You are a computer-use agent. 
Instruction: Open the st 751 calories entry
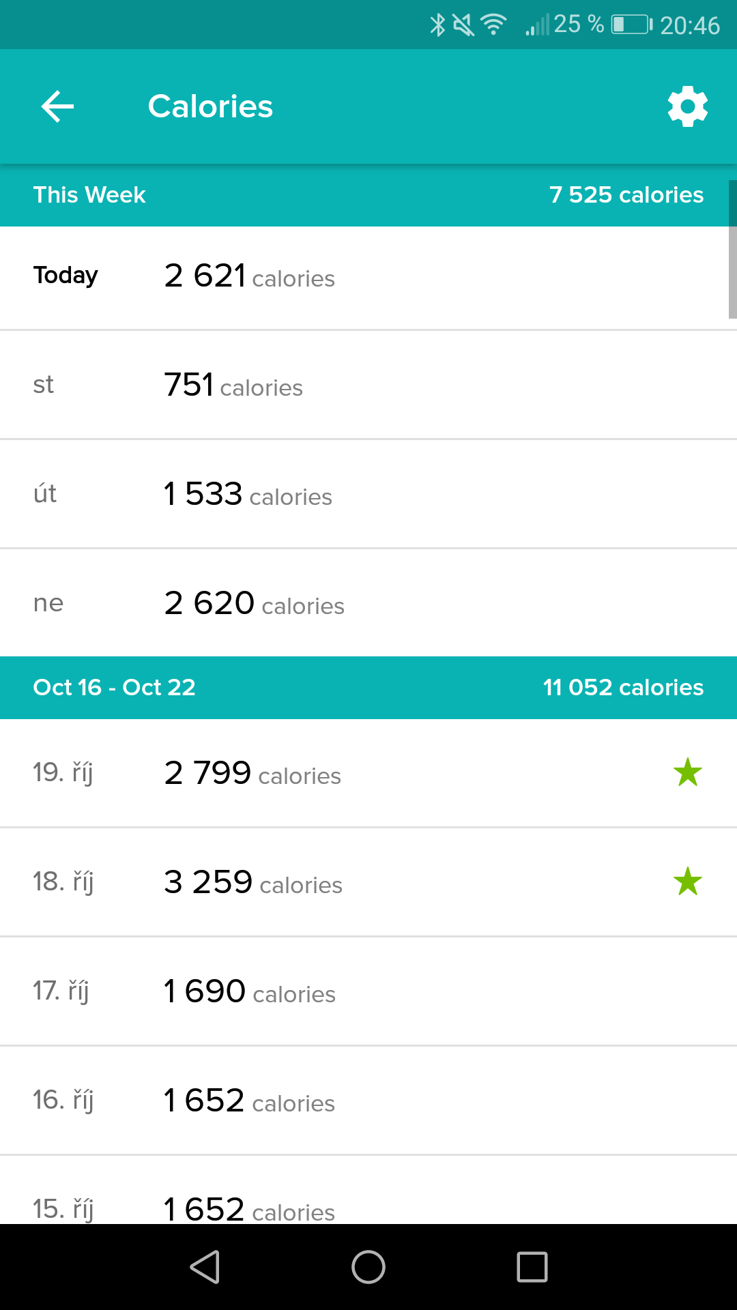click(369, 385)
